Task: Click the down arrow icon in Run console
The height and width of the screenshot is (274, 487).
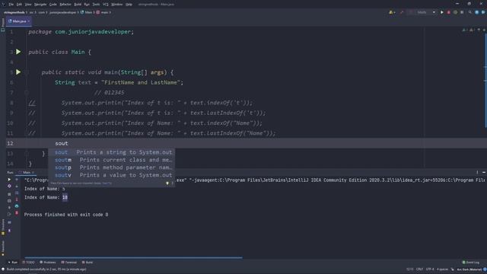Action: coord(17,186)
